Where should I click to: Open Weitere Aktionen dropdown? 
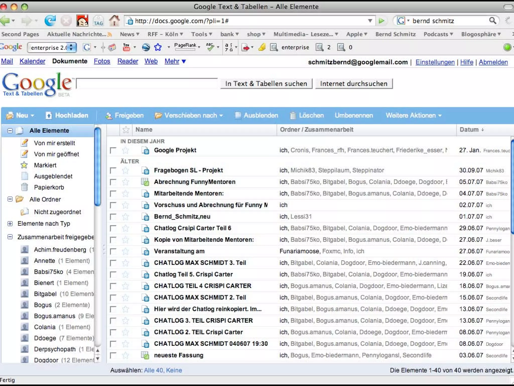(413, 115)
